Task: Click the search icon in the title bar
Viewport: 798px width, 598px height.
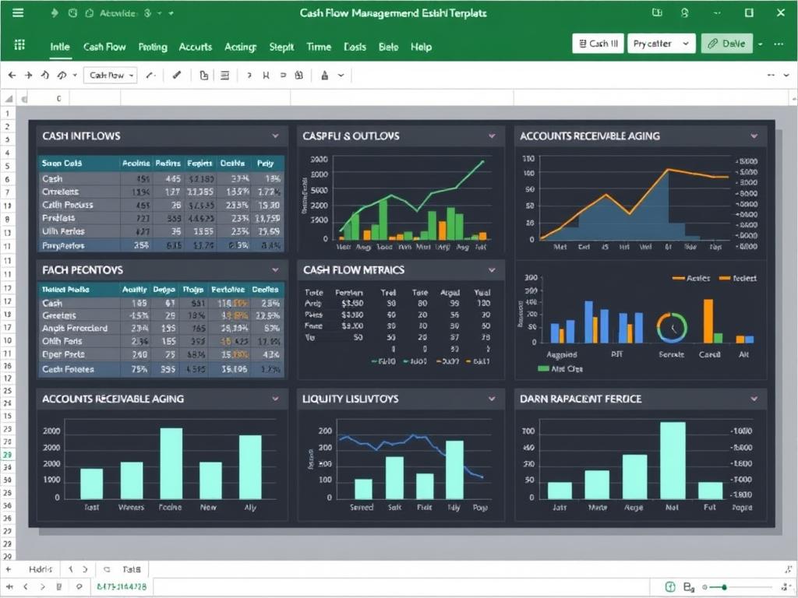Action: pos(685,12)
